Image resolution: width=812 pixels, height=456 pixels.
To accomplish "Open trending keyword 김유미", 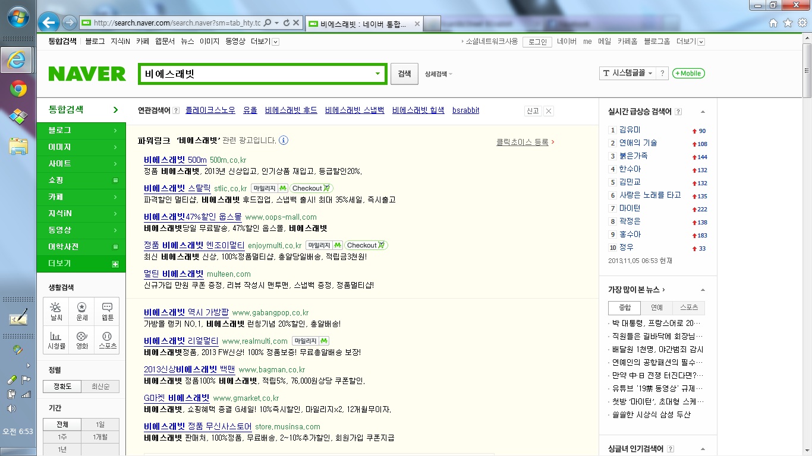I will pos(630,129).
